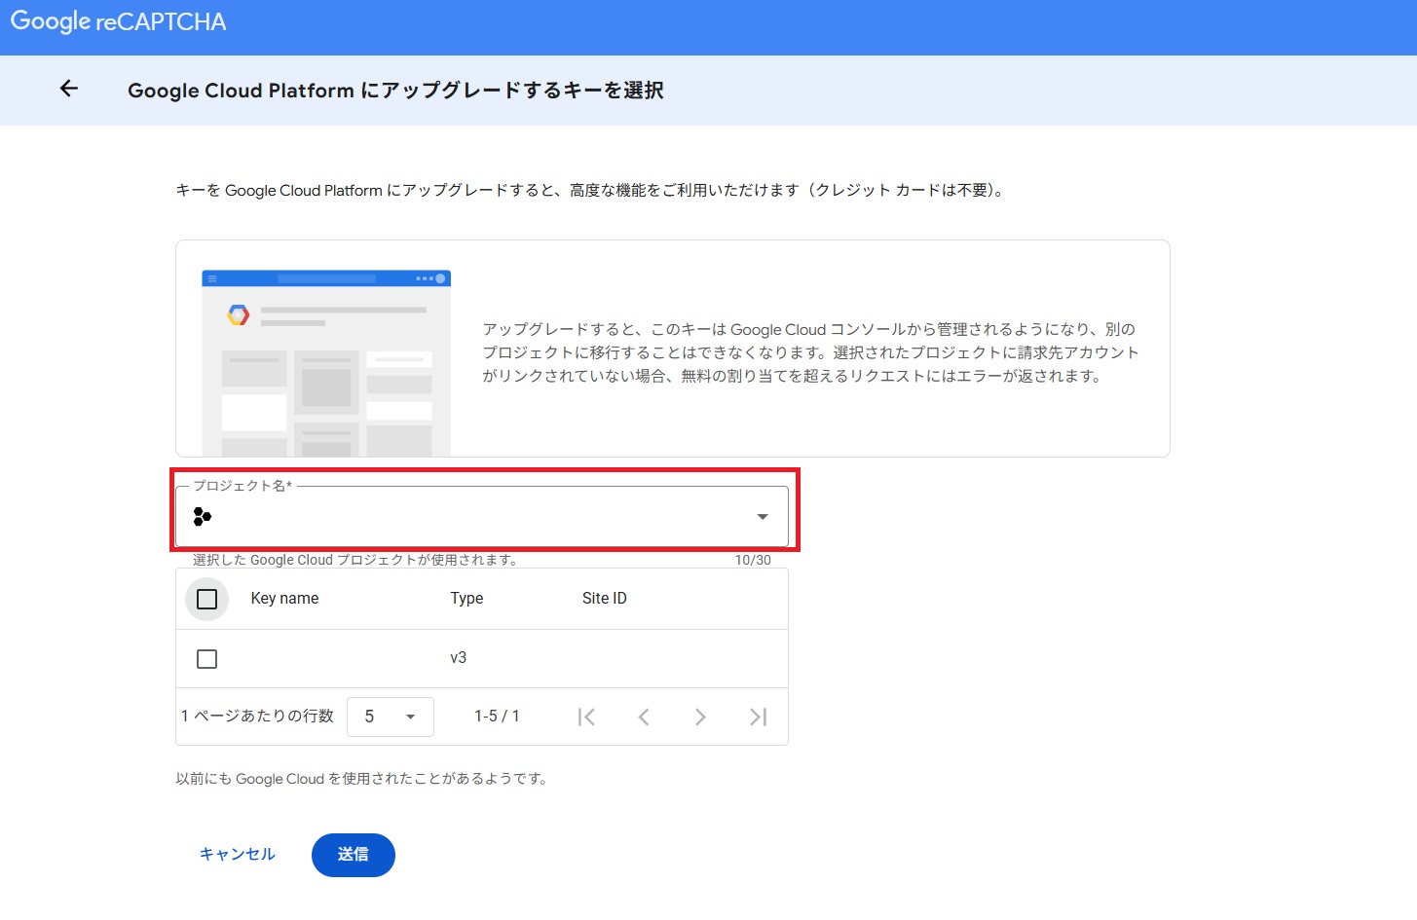
Task: Advance to the next page of keys
Action: (700, 717)
